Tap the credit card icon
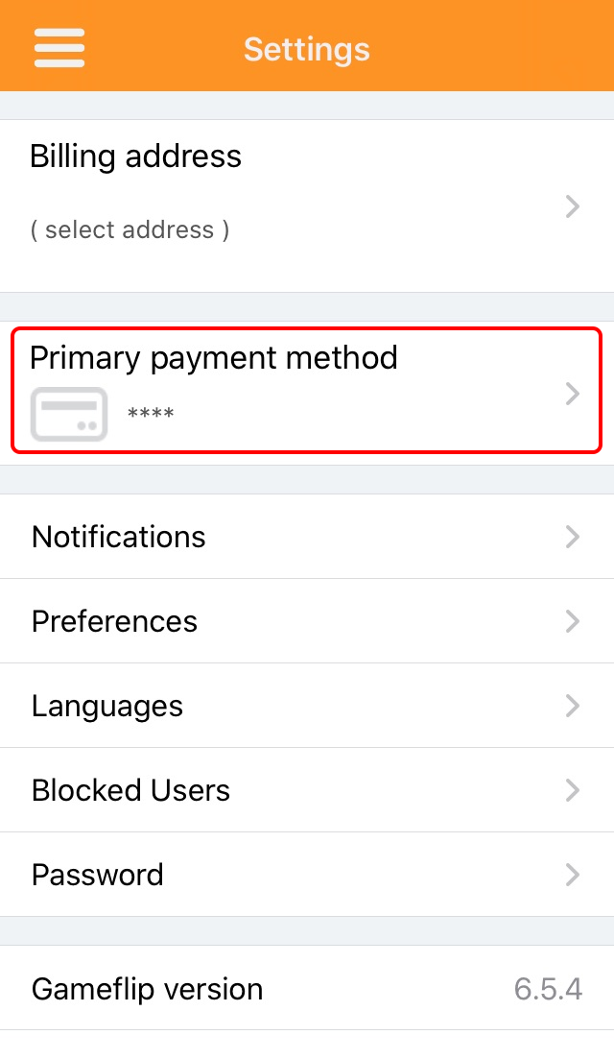The height and width of the screenshot is (1059, 614). click(68, 414)
